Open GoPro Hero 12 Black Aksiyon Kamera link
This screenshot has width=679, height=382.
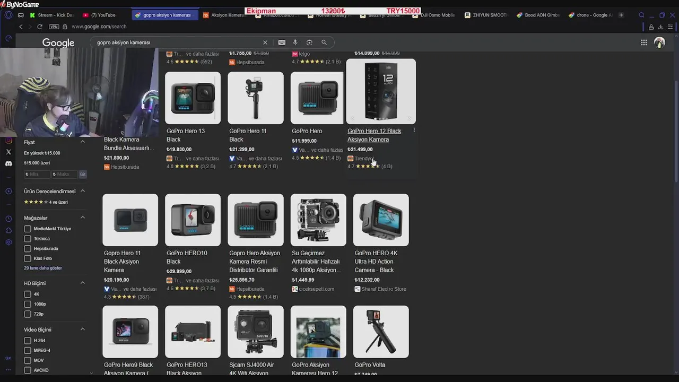point(374,135)
